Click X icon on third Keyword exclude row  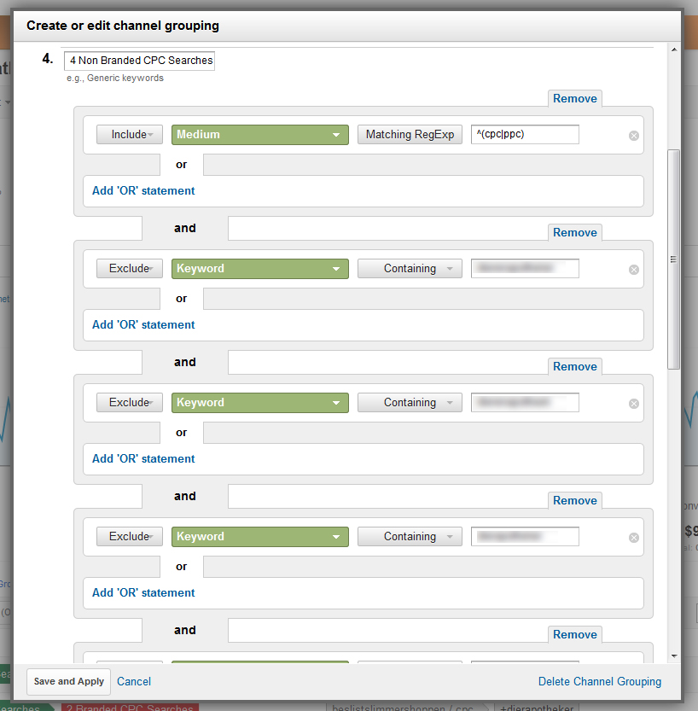(634, 538)
